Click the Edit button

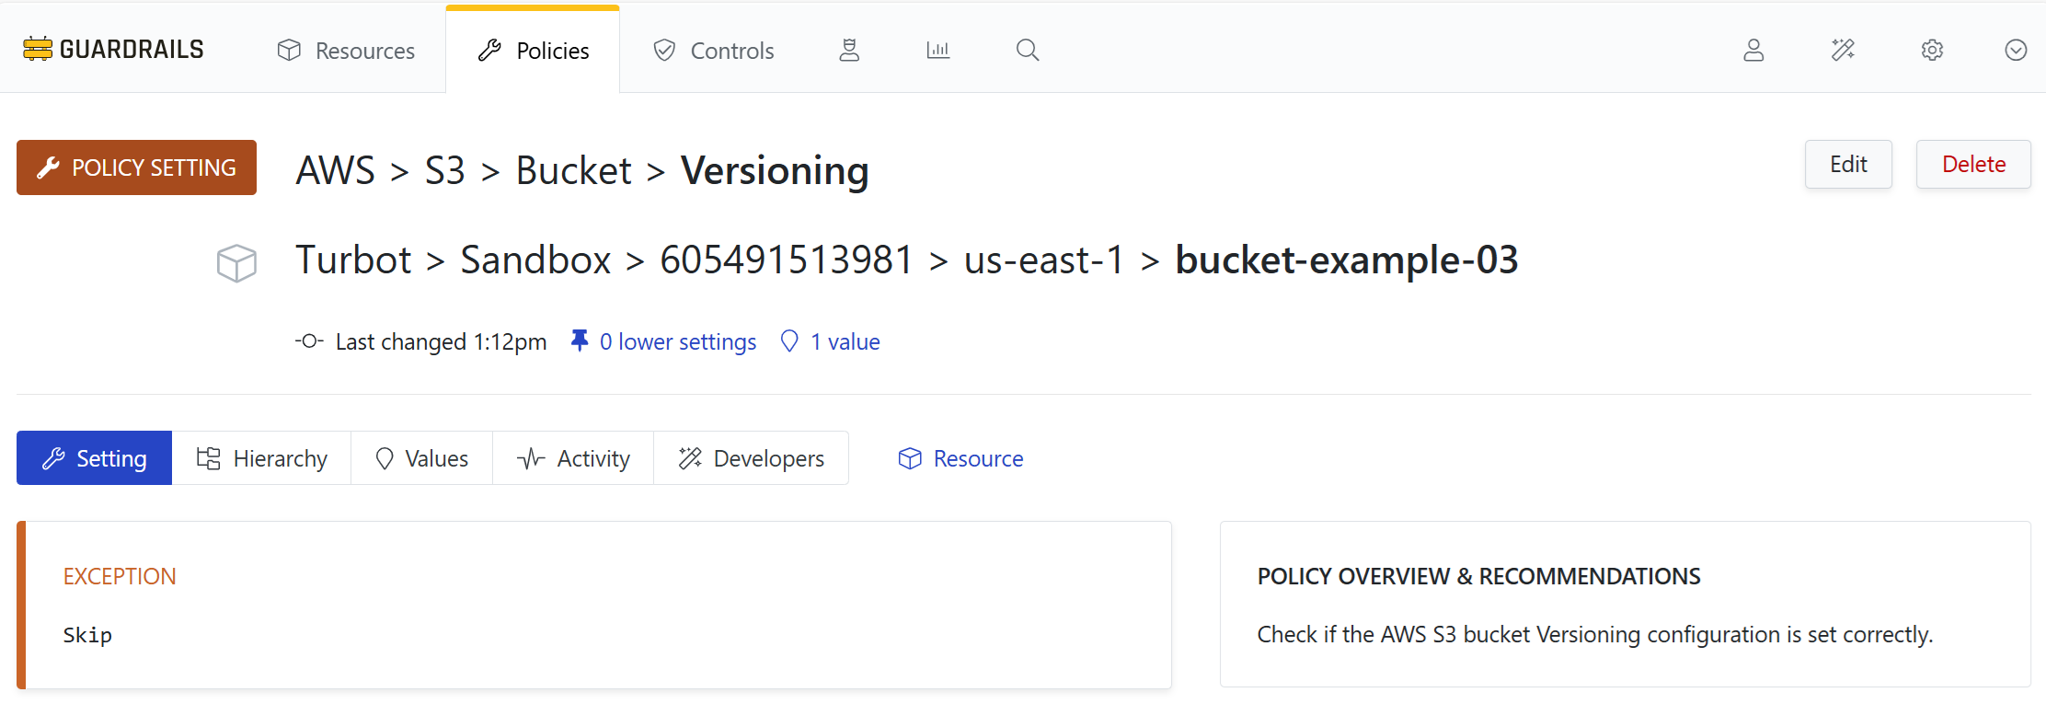point(1848,165)
